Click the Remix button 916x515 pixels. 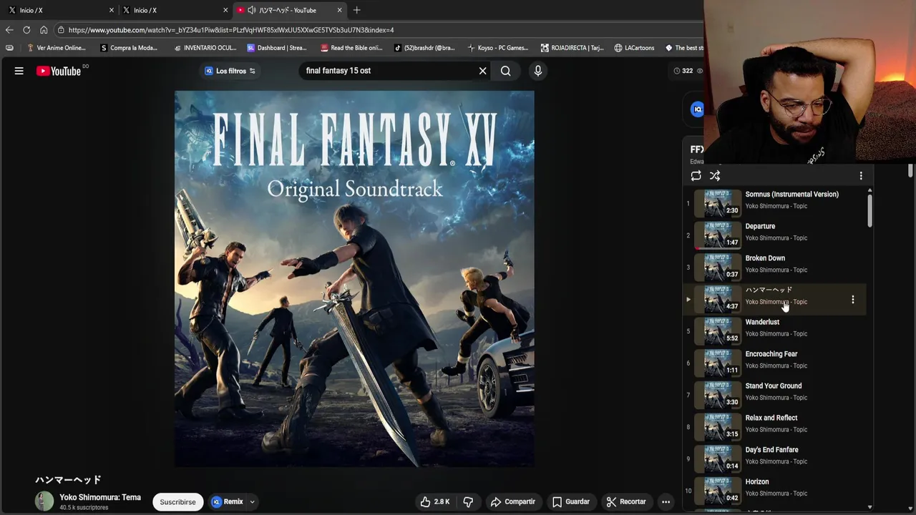228,502
